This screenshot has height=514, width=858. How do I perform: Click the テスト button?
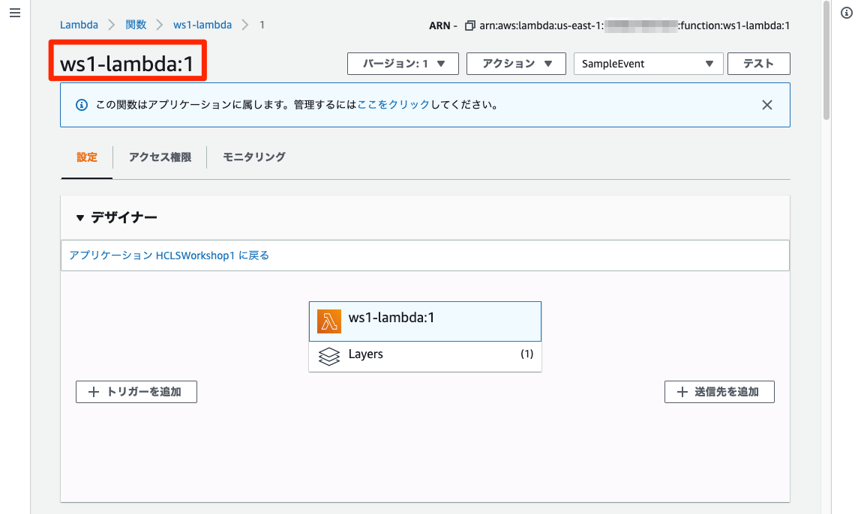click(x=758, y=64)
